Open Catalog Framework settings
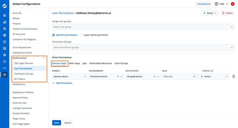 coord(22,108)
